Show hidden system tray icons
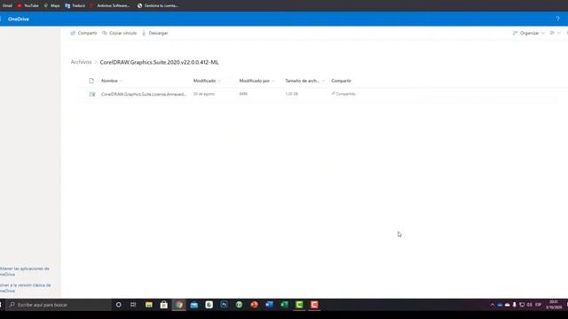 pyautogui.click(x=492, y=305)
